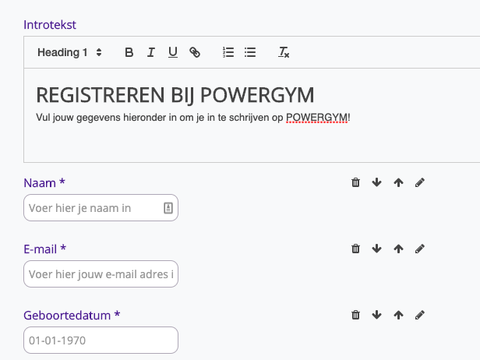
Task: Insert a hyperlink
Action: tap(195, 52)
